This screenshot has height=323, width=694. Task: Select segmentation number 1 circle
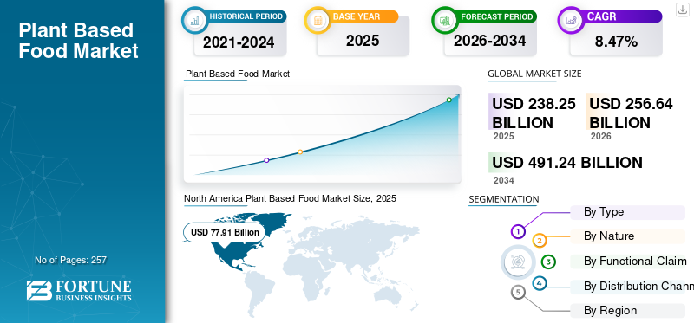pyautogui.click(x=518, y=231)
